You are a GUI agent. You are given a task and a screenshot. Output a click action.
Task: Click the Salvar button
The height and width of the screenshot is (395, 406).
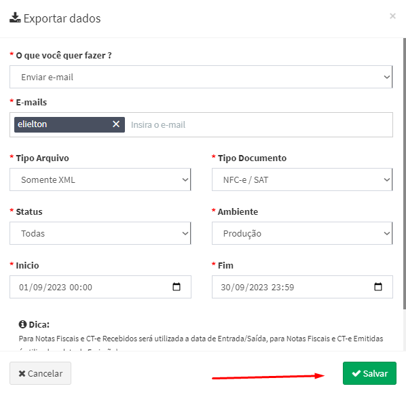(369, 373)
